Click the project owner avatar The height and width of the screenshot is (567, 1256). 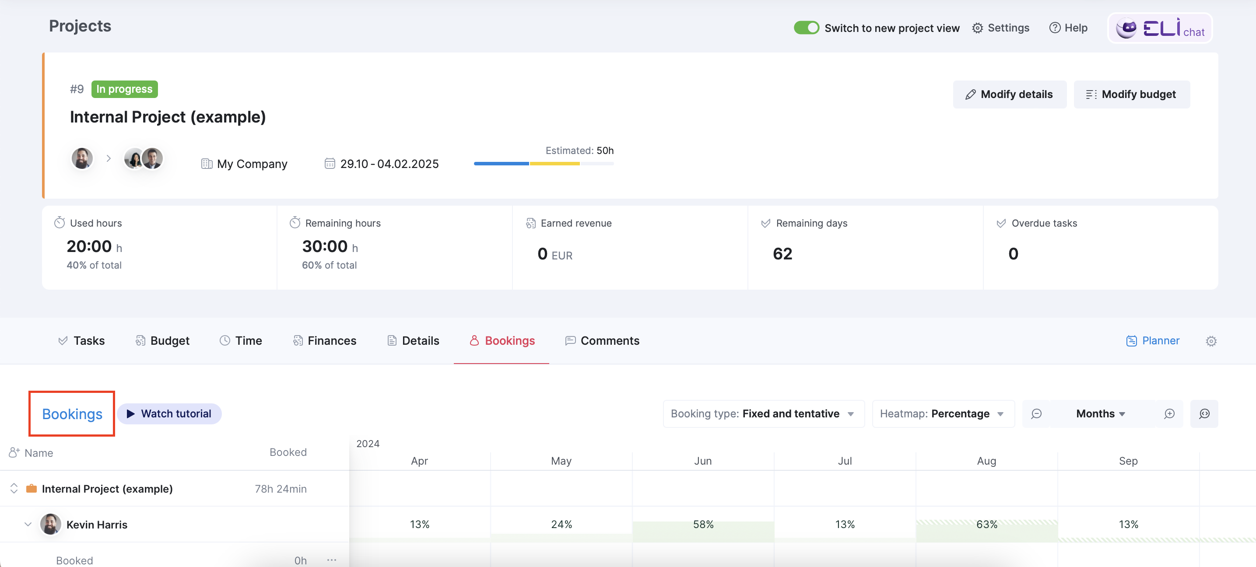(82, 158)
